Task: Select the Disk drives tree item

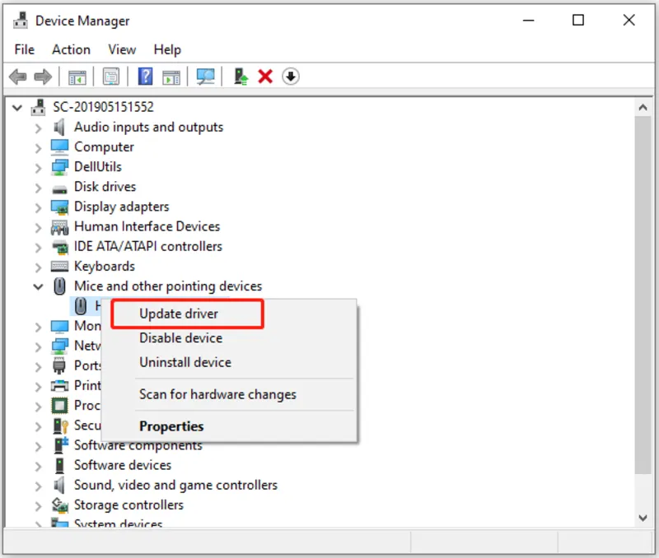Action: (105, 187)
